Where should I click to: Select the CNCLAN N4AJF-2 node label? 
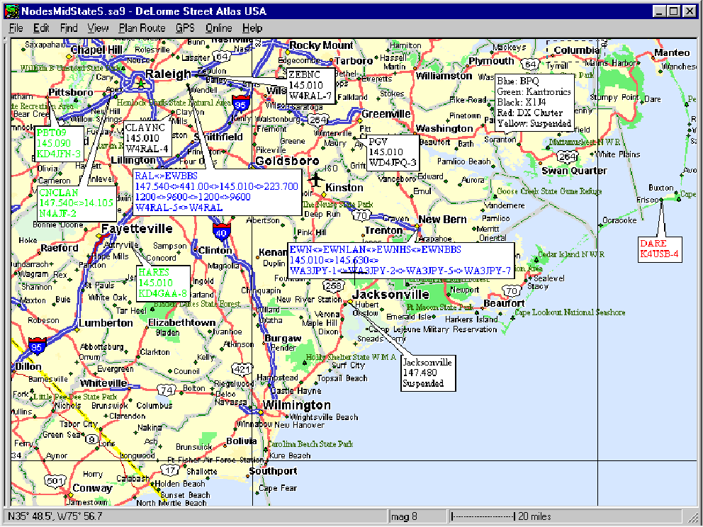tap(77, 204)
